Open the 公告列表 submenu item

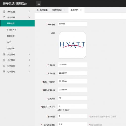[11, 49]
